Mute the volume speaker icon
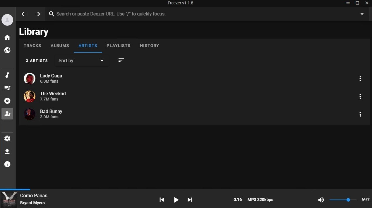The height and width of the screenshot is (208, 372). 321,200
